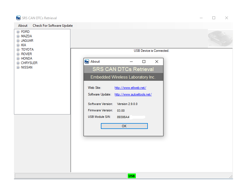This screenshot has width=247, height=193.
Task: Open the About menu
Action: tap(23, 26)
